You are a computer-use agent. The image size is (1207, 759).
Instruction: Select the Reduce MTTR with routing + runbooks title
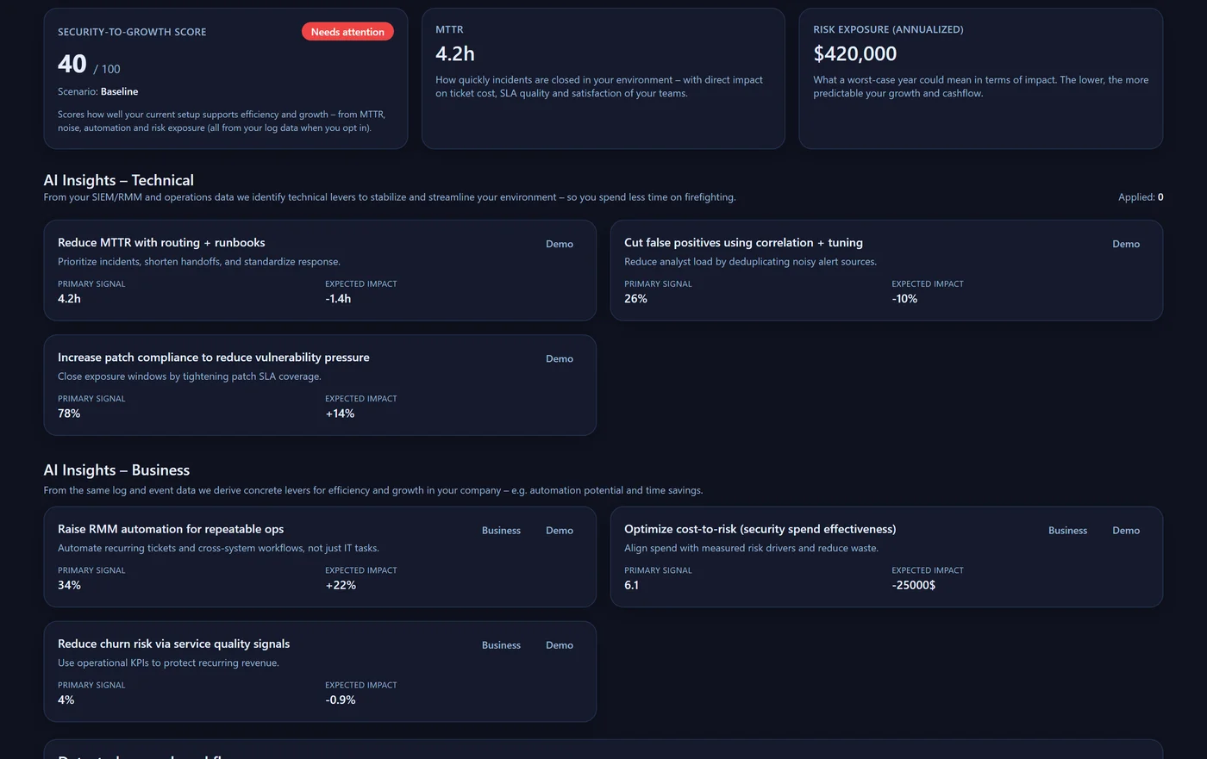[160, 242]
